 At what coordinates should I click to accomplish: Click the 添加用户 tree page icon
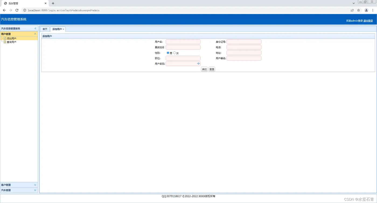click(x=5, y=38)
